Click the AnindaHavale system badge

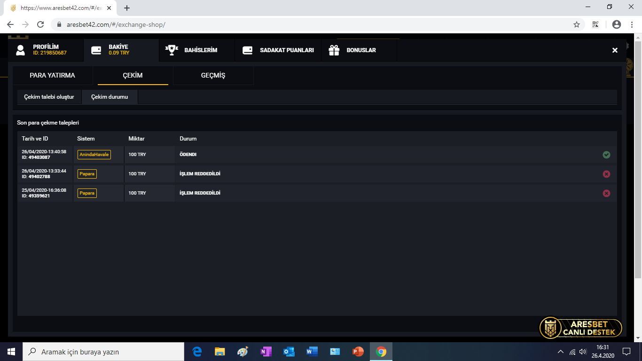coord(94,155)
